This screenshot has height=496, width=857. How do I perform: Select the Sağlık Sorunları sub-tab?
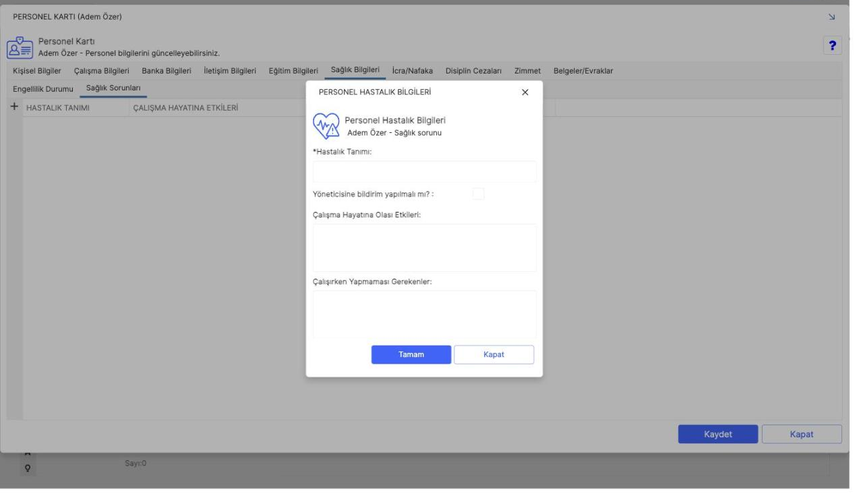(x=113, y=88)
